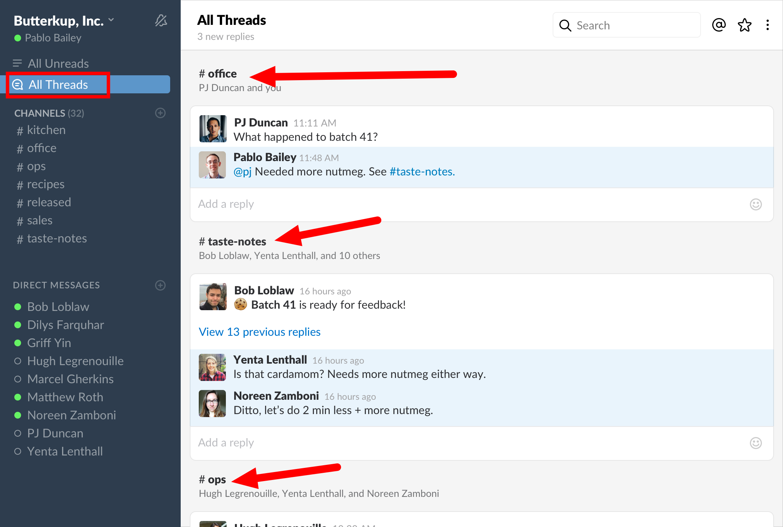Add a new channel with the plus icon
783x527 pixels.
[160, 113]
